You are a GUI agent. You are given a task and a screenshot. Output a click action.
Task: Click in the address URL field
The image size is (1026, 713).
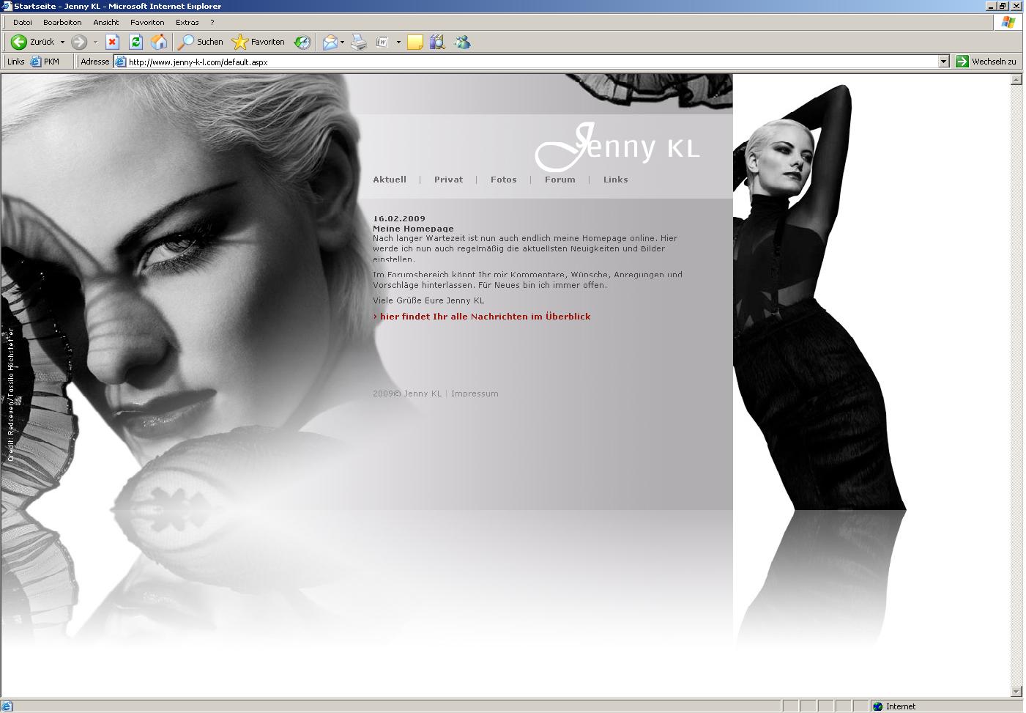513,62
